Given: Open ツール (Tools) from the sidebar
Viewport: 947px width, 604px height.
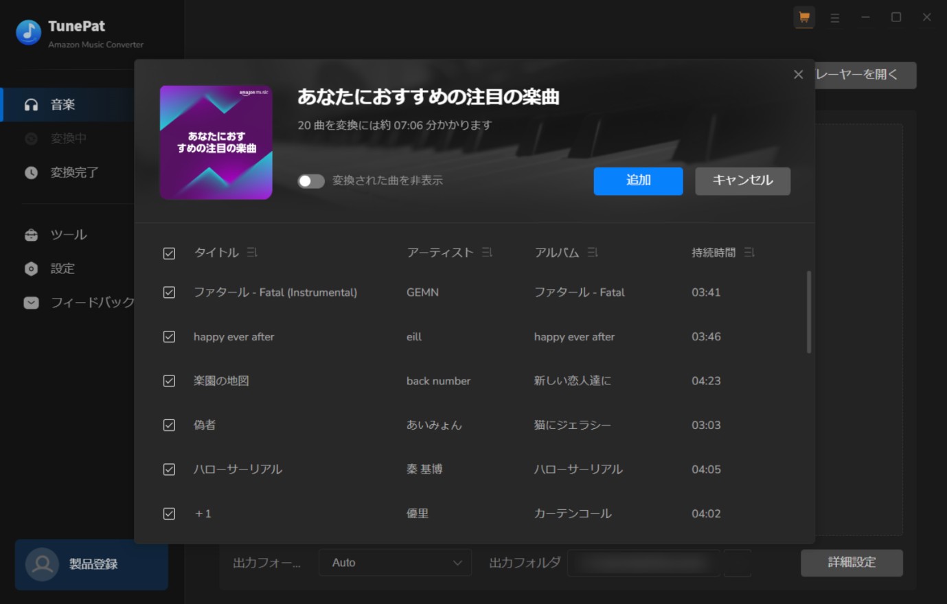Looking at the screenshot, I should (30, 234).
